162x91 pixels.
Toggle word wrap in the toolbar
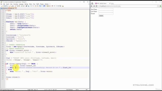tap(40, 6)
